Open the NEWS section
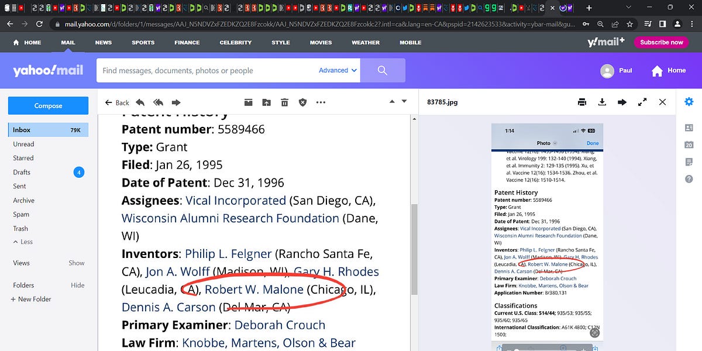 click(x=103, y=42)
